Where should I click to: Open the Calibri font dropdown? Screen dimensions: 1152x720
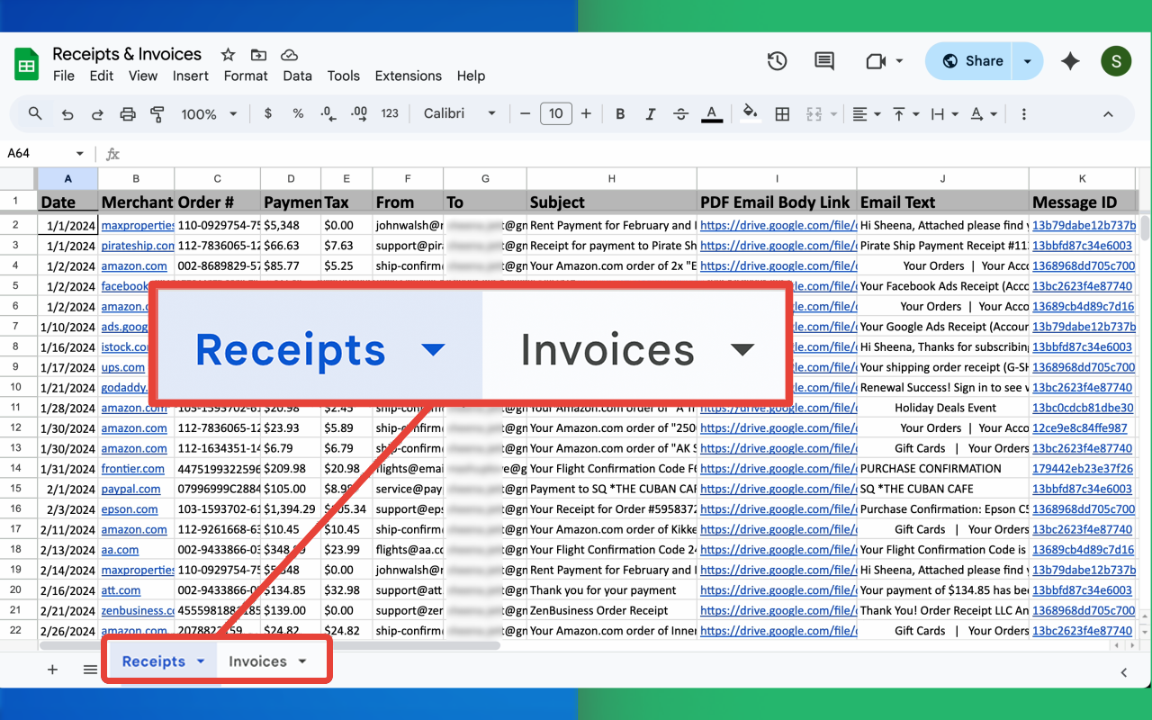pyautogui.click(x=459, y=113)
